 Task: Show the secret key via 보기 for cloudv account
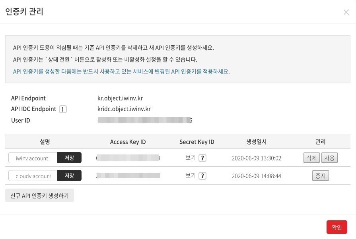191,175
